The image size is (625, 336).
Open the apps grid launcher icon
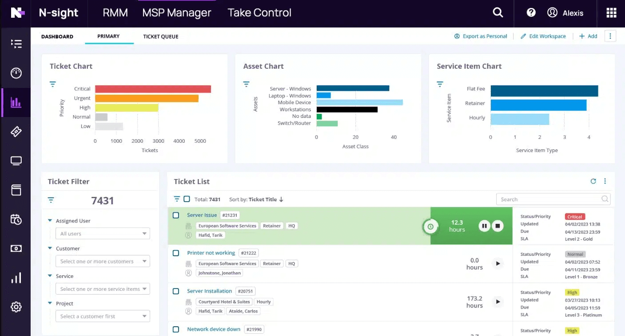(x=611, y=13)
